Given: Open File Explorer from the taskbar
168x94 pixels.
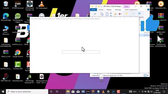Looking at the screenshot, I should tap(68, 92).
